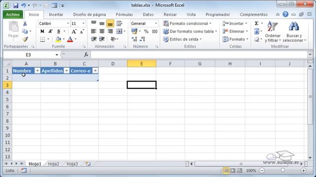This screenshot has height=177, width=316.
Task: Click the decrease indent icon
Action: 93,39
